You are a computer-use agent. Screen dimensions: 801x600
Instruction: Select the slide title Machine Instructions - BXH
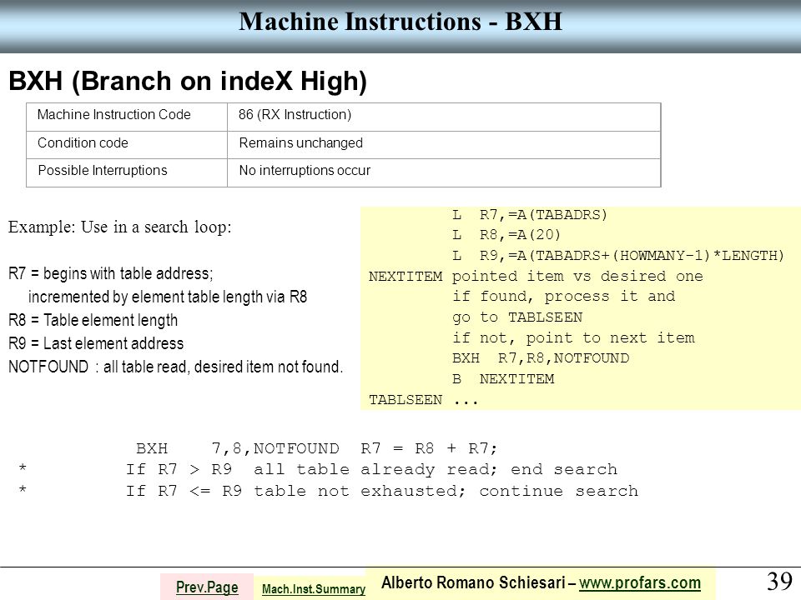coord(400,22)
